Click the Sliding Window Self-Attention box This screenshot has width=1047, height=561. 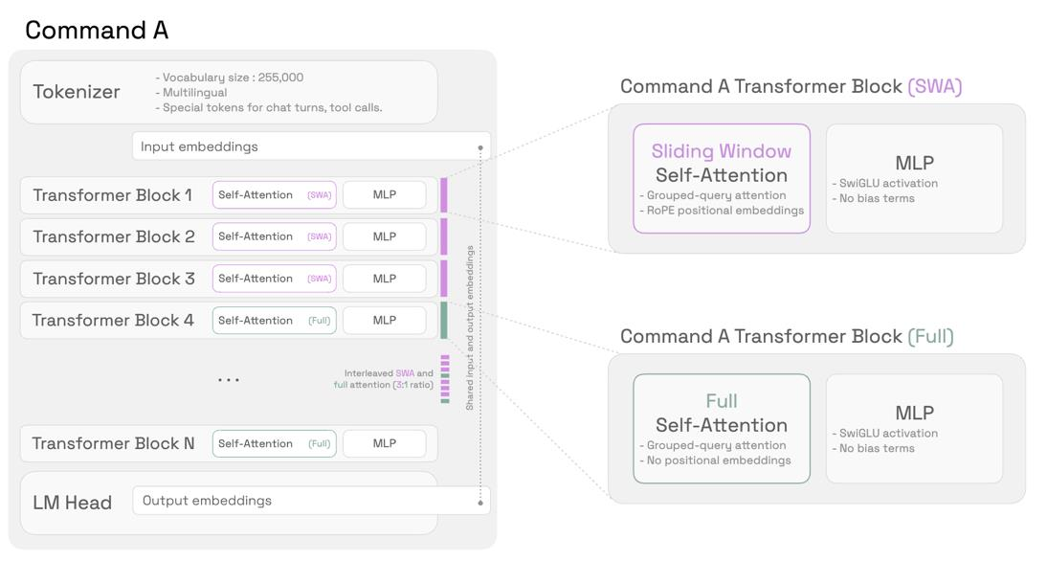coord(722,178)
